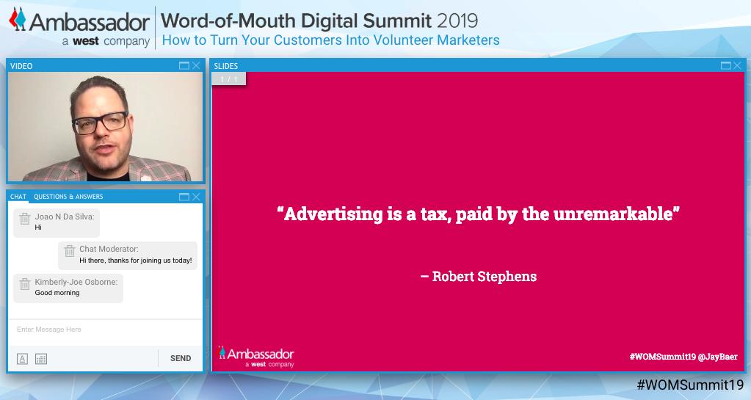The height and width of the screenshot is (400, 751).
Task: Click the Ambassador logo in header
Action: (x=79, y=28)
